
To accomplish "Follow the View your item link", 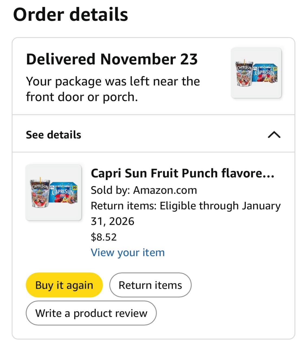I will pos(128,252).
